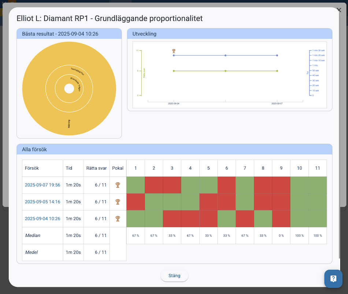Open the 2025-09-07 19:56 attempt link
Screen dimensions: 348x294
42,185
